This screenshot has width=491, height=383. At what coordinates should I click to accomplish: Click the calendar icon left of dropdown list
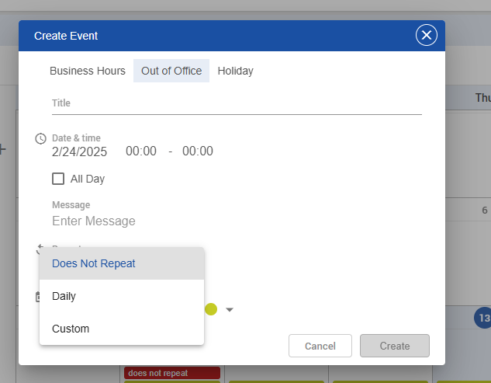(37, 297)
